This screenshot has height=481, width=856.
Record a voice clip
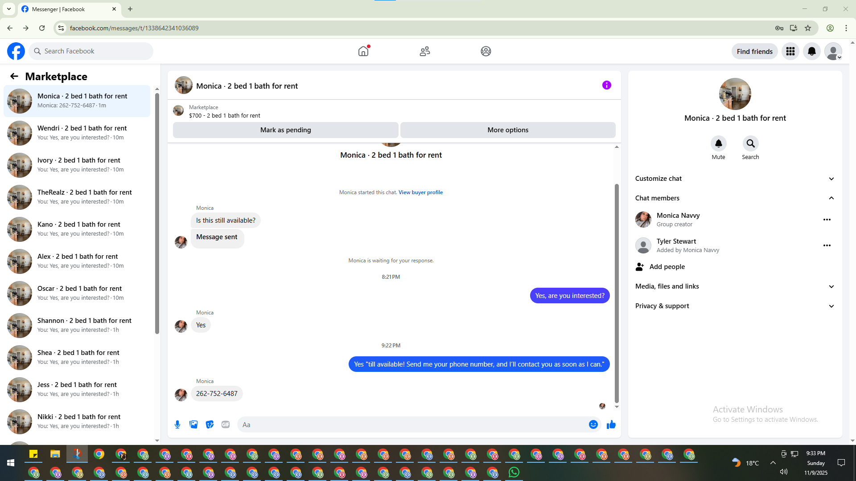(177, 424)
